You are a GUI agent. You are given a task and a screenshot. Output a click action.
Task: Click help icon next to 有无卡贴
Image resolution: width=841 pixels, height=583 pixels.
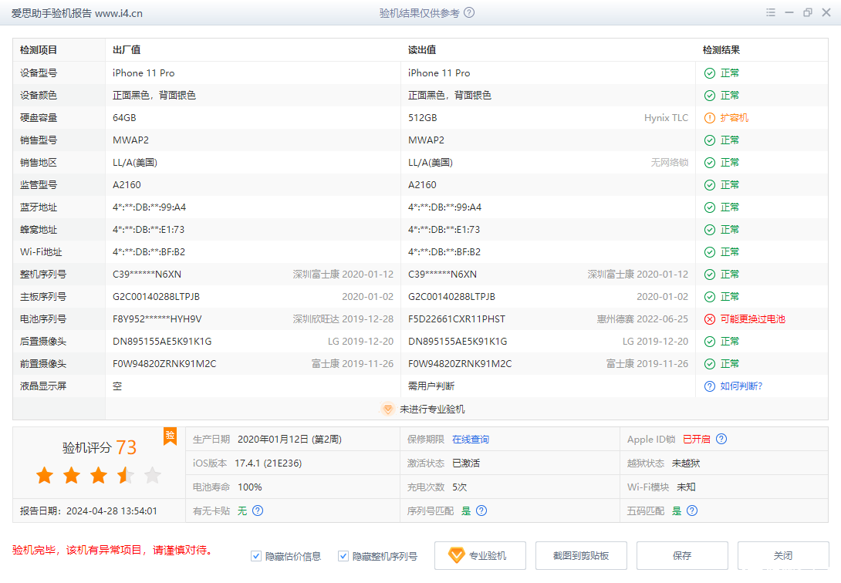tap(258, 511)
